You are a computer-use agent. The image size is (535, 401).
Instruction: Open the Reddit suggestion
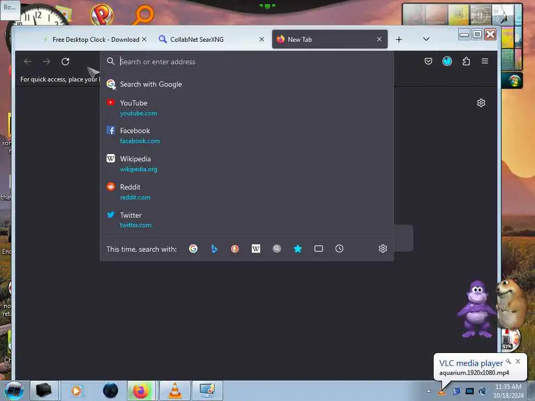(247, 192)
